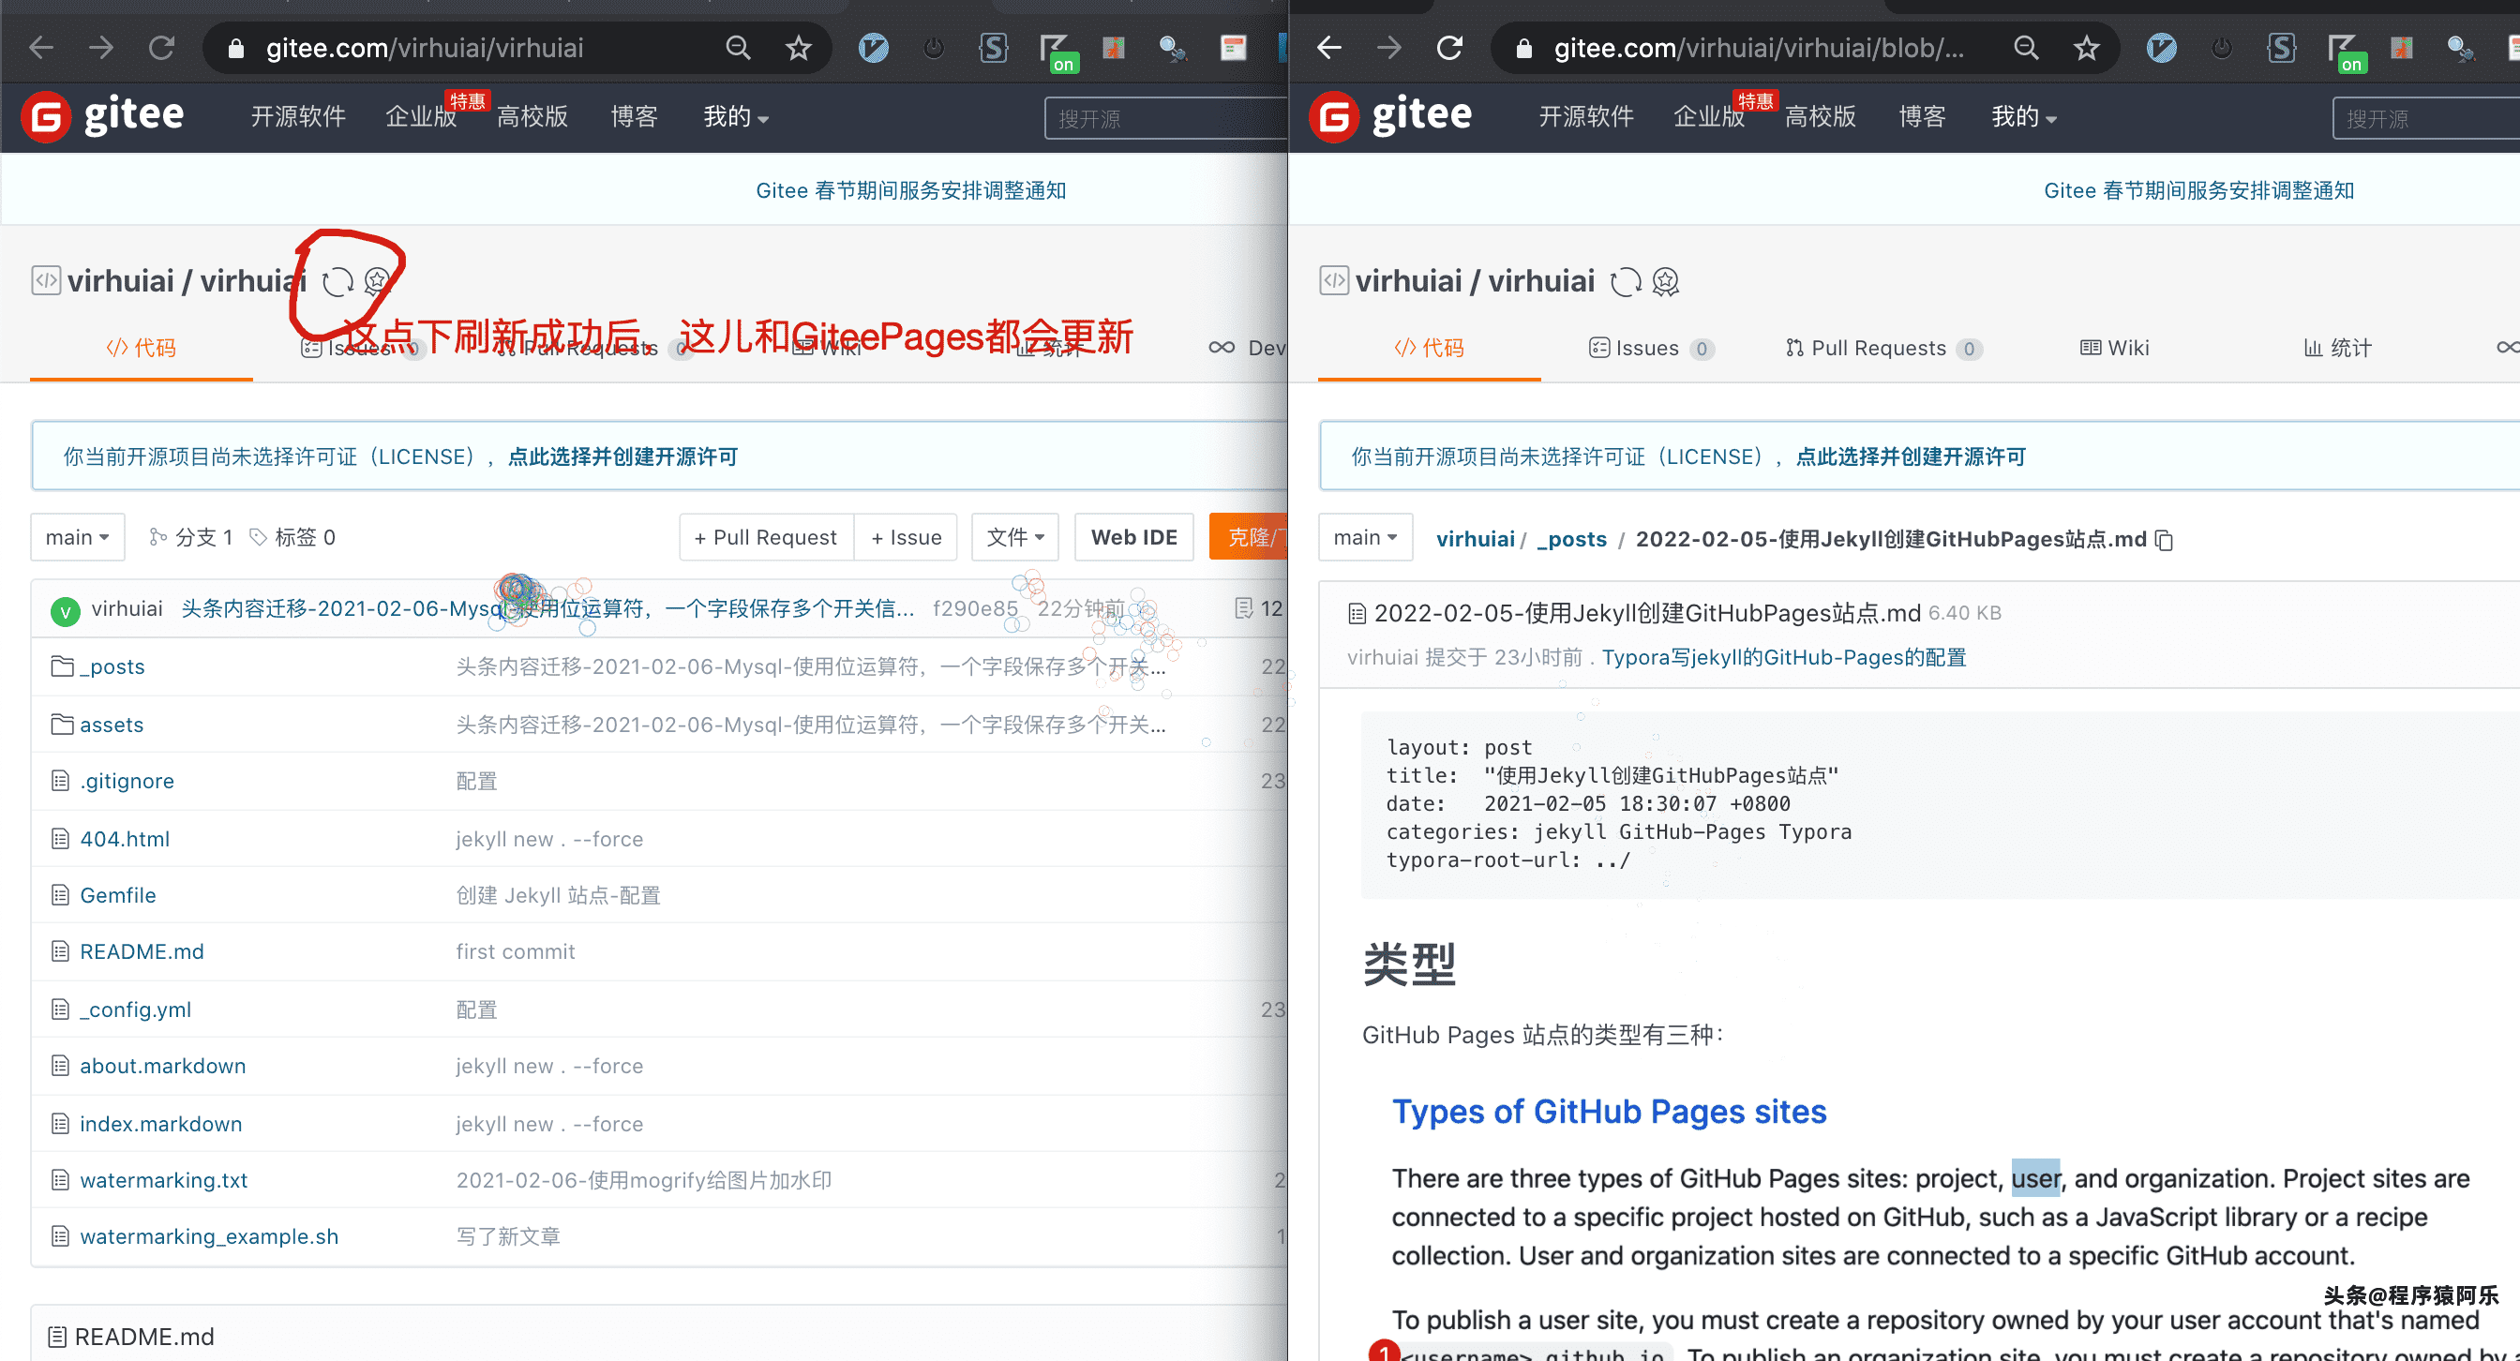Open the 404.html file
Screen dimensions: 2520x1361
click(126, 839)
